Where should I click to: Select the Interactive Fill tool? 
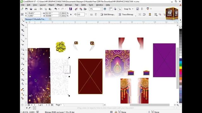pyautogui.click(x=22, y=94)
